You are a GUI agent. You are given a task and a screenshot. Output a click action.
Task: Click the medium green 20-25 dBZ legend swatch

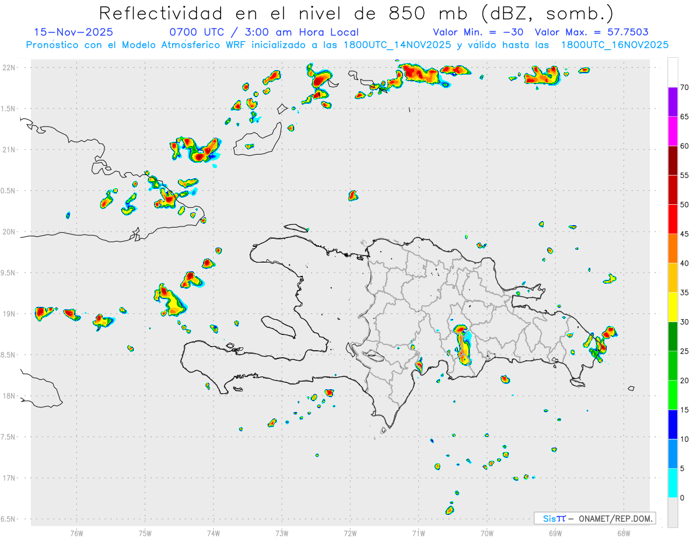pyautogui.click(x=673, y=366)
